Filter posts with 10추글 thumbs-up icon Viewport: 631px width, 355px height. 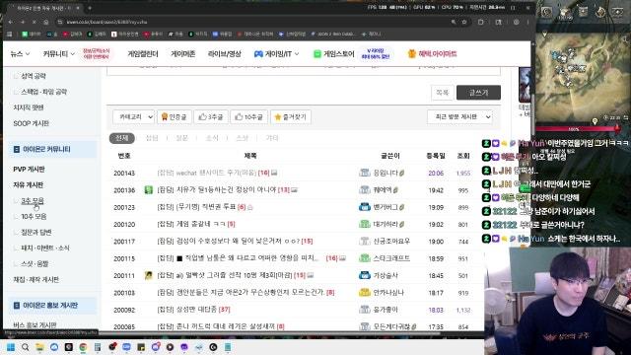(239, 116)
